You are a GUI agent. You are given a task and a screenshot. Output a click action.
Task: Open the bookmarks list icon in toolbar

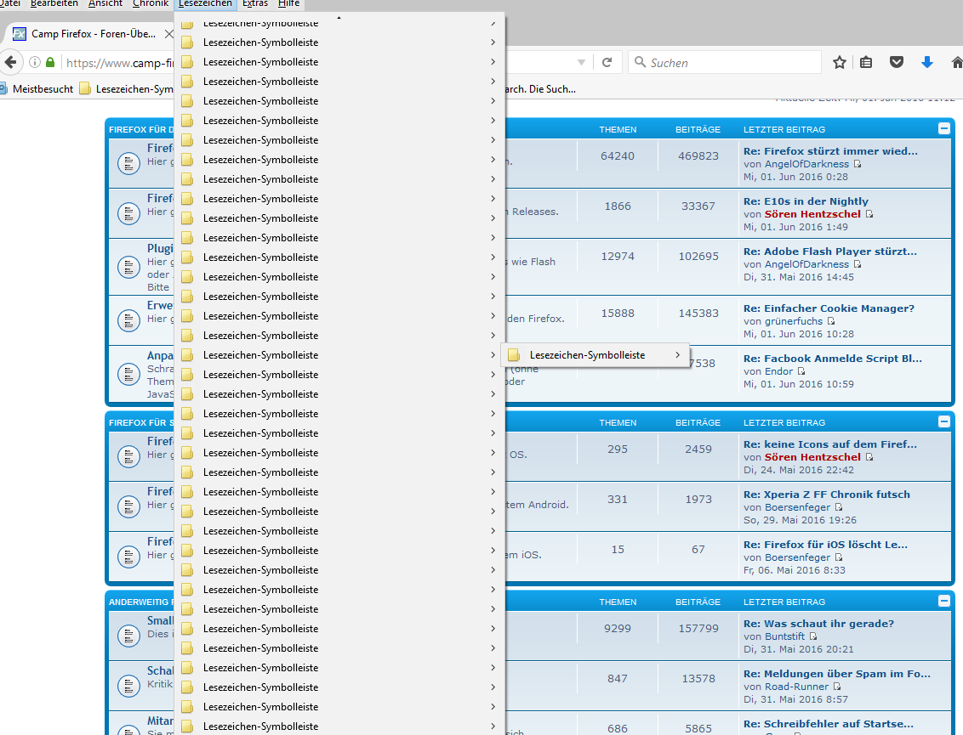pos(866,62)
